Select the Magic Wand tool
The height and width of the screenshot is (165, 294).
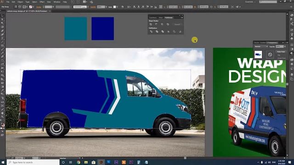(x=2, y=23)
